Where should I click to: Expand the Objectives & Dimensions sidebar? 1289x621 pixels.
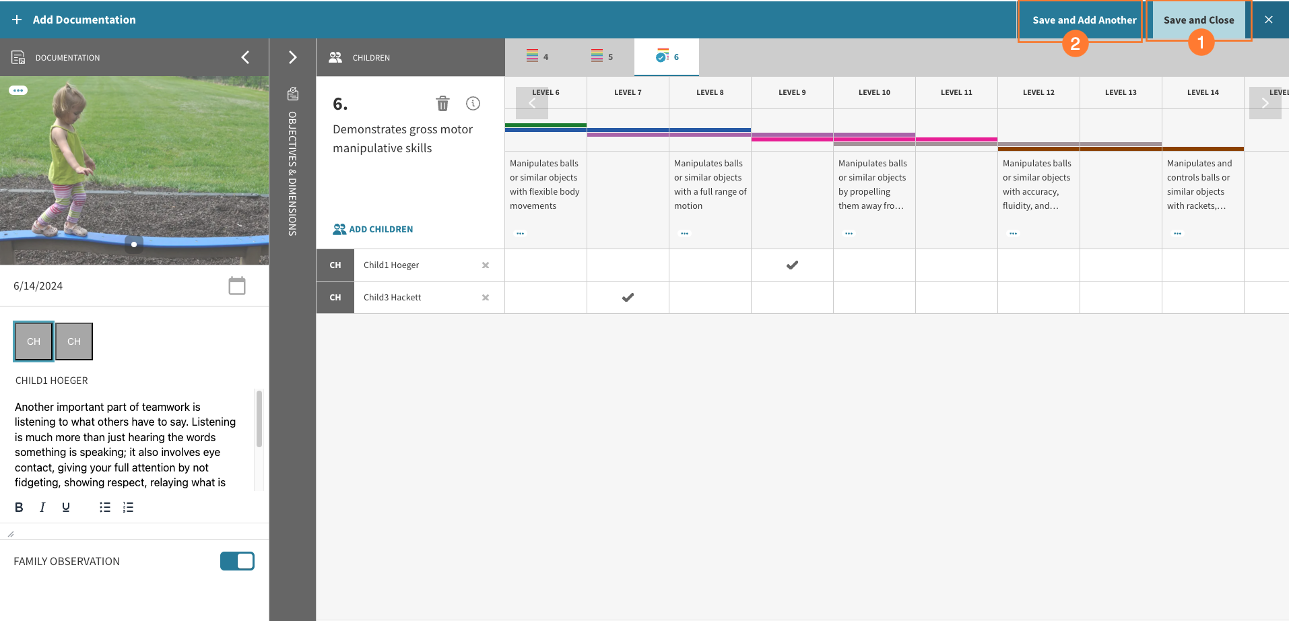point(292,57)
